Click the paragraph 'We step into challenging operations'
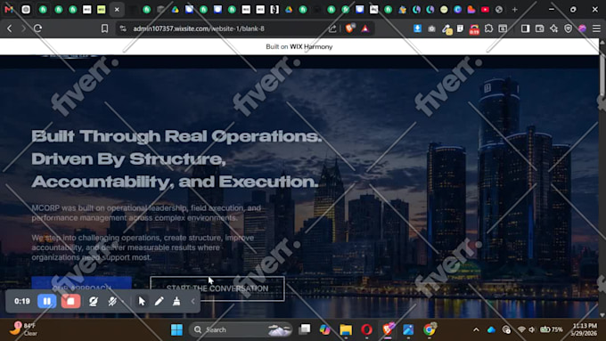This screenshot has width=606, height=341. point(143,248)
